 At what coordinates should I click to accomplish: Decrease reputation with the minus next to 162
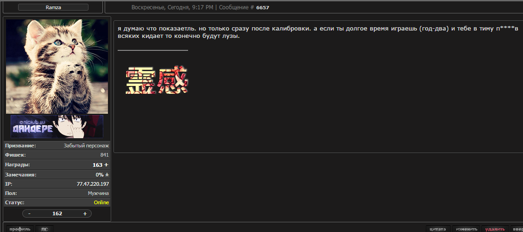(29, 214)
